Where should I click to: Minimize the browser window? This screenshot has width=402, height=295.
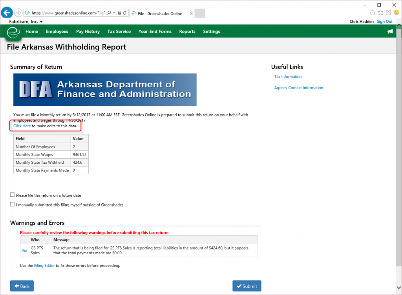[x=364, y=5]
